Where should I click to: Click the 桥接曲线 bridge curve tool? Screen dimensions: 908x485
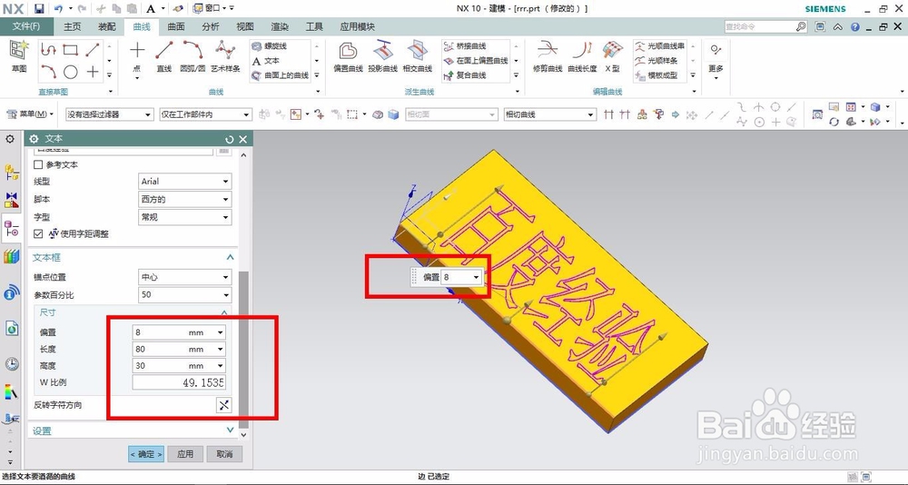pos(465,45)
